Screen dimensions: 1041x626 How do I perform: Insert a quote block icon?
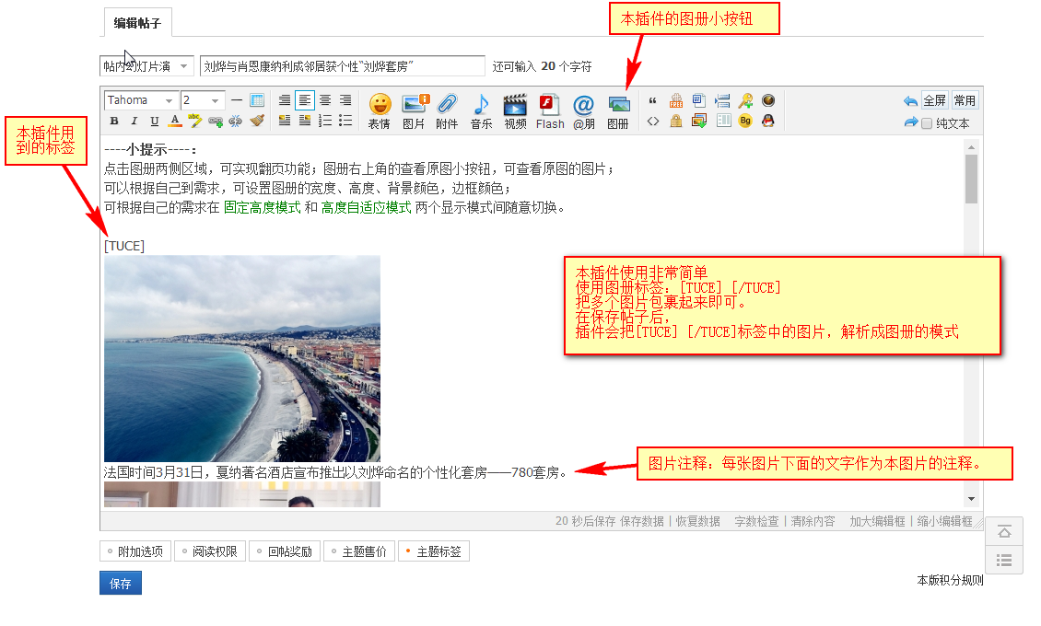point(653,100)
